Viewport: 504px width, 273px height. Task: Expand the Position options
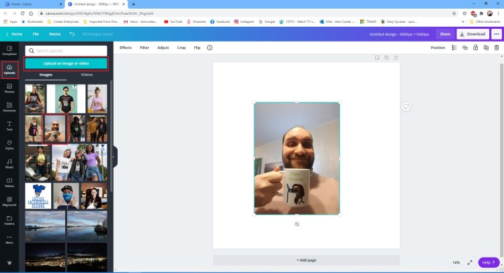(x=437, y=48)
